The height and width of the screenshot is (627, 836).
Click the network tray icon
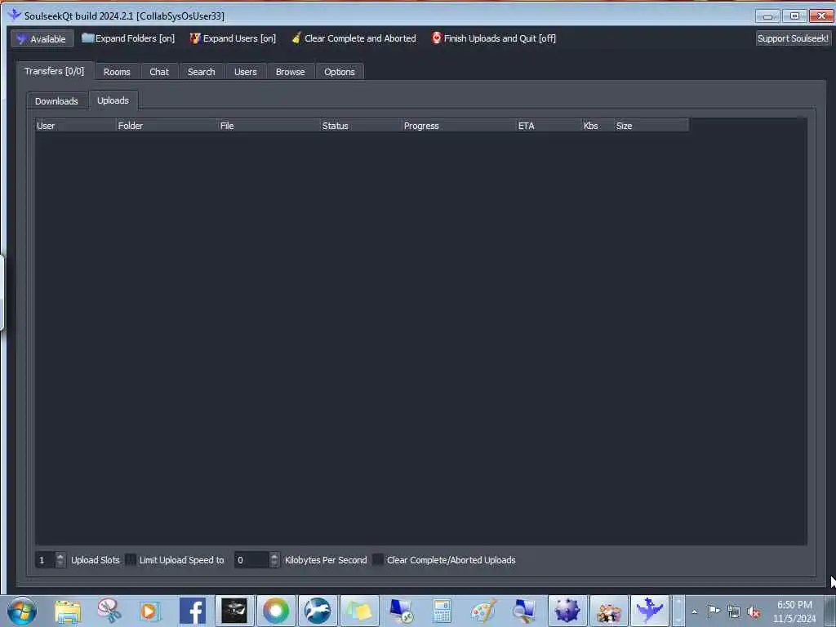coord(734,611)
